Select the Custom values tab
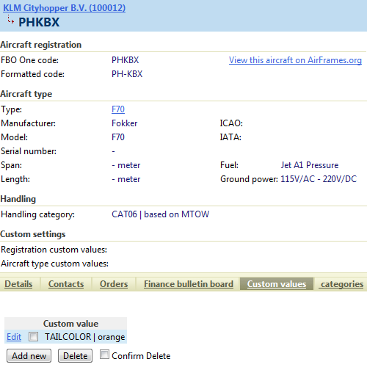The image size is (367, 370). point(277,284)
